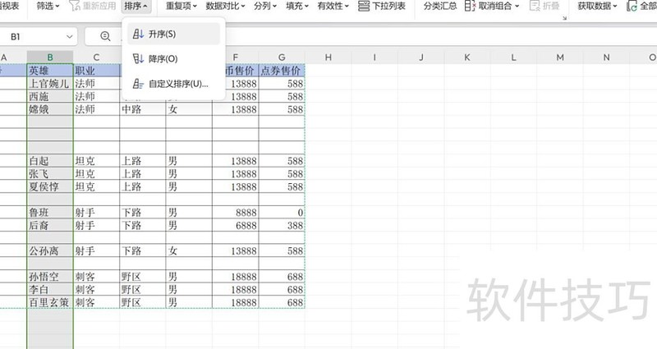
Task: Select the cell containing 李白
Action: 50,290
